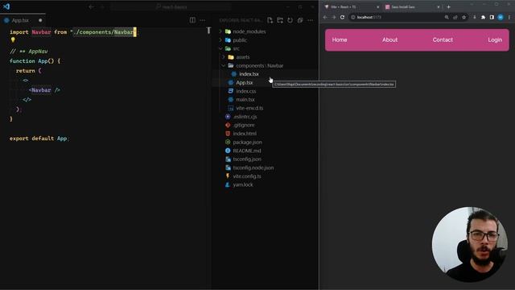Click the VS Code command center search box
Viewport: 515px width, 290px height.
pos(171,6)
